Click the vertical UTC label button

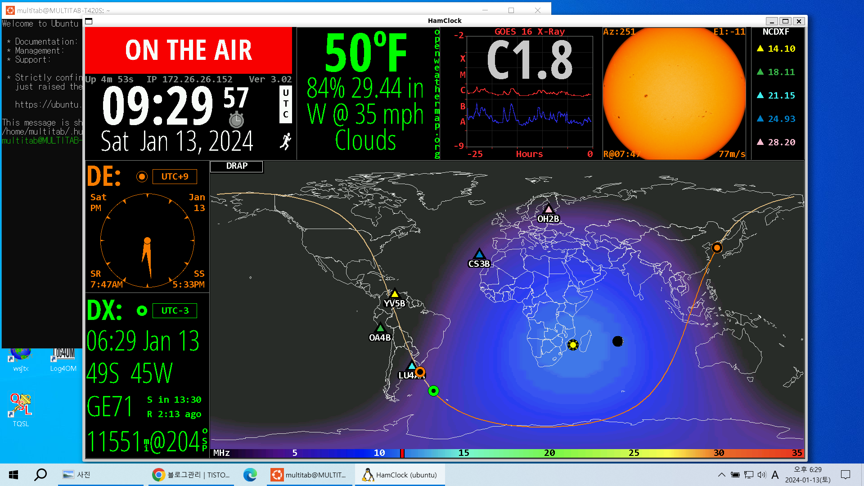[x=285, y=104]
